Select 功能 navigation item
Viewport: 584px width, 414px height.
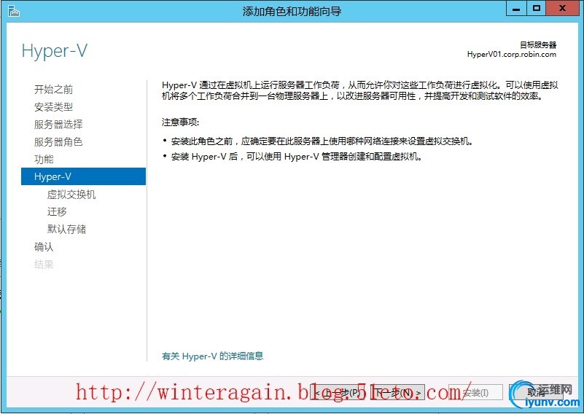click(44, 160)
